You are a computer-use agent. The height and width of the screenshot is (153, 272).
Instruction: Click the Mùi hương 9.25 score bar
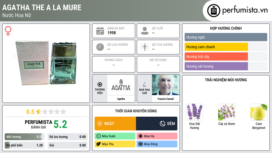tap(24, 137)
